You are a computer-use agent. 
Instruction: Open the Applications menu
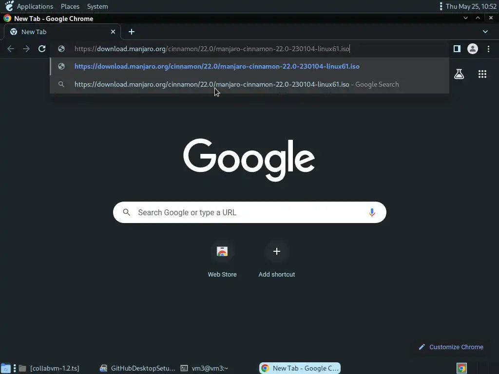click(35, 6)
